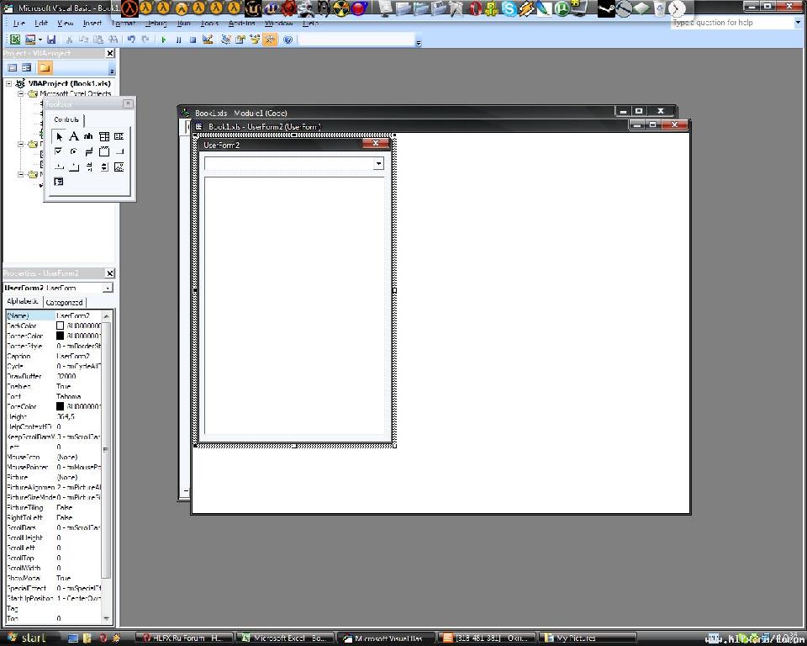807x646 pixels.
Task: Pick the CheckBox control in Toolbox
Action: [x=59, y=151]
